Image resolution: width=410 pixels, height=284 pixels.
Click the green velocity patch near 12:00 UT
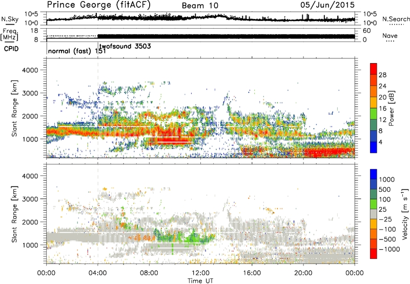[x=193, y=237]
